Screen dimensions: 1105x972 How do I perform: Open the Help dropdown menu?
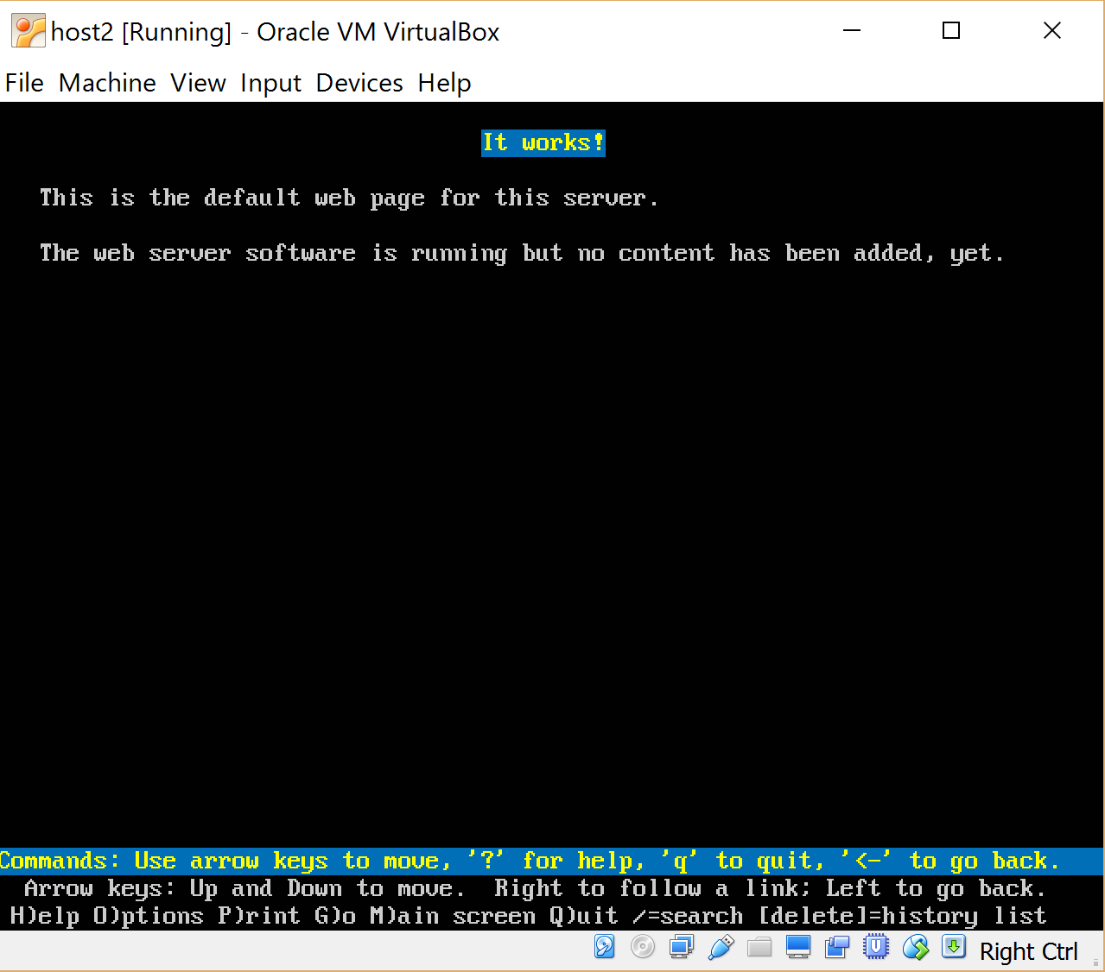444,83
